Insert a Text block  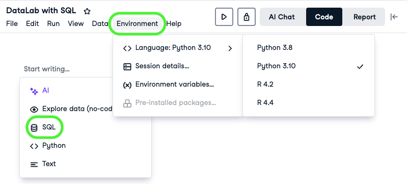[86, 164]
